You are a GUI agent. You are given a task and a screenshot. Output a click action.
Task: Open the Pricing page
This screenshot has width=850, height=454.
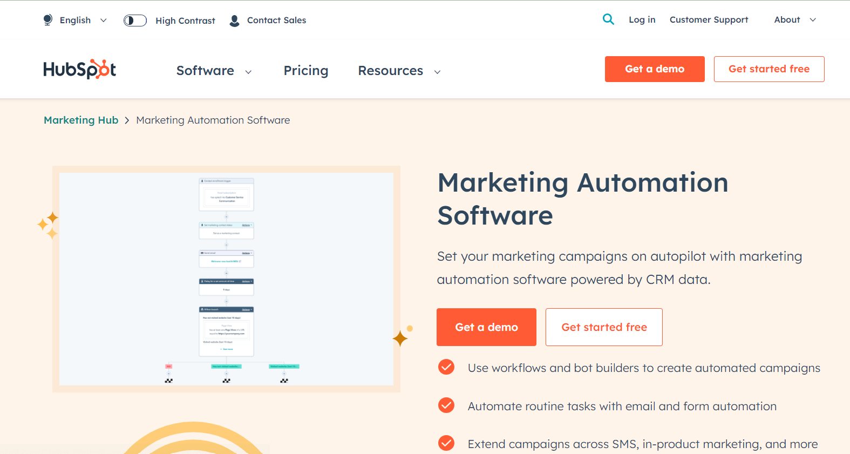306,71
